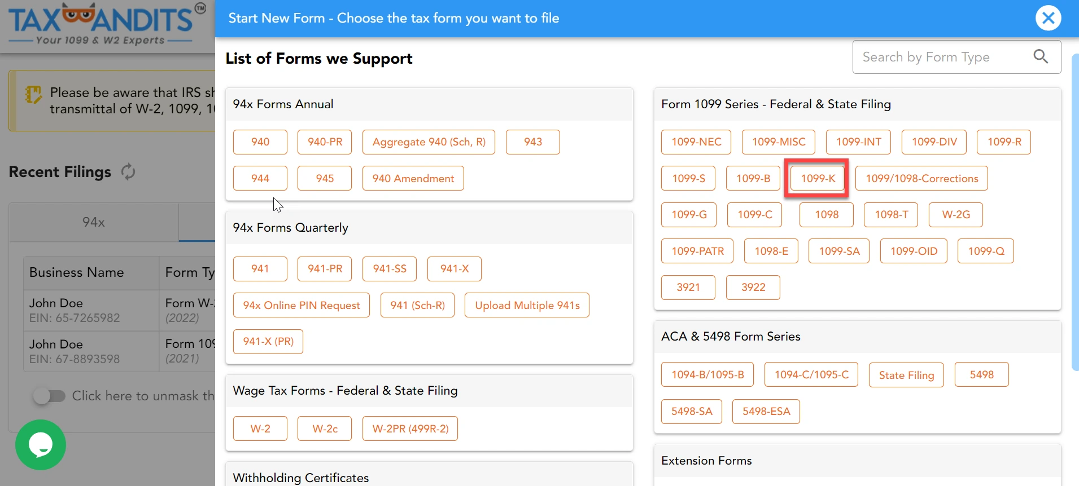Select the 94x tab in Recent Filings
This screenshot has height=486, width=1079.
pos(94,222)
